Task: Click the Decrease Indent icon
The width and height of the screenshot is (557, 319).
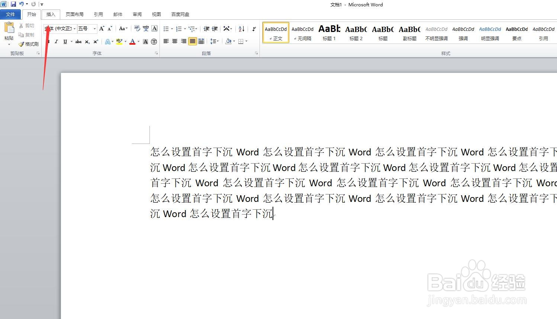Action: pos(206,29)
